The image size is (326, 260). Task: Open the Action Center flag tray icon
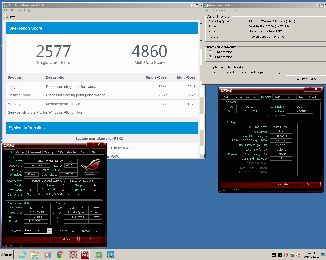[x=286, y=255]
